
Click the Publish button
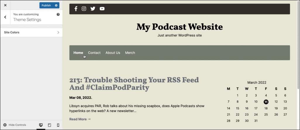pos(46,5)
